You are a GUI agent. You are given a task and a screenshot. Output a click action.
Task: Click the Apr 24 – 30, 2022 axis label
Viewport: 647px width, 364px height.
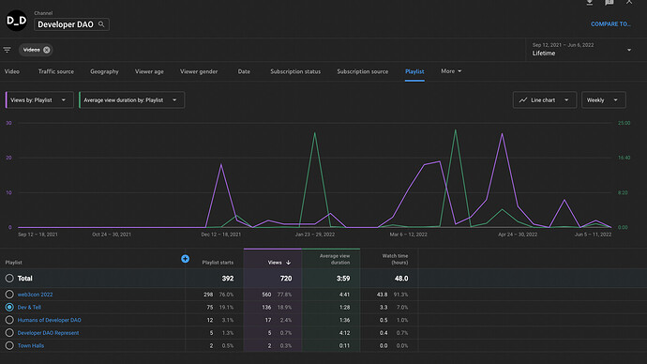(x=518, y=235)
